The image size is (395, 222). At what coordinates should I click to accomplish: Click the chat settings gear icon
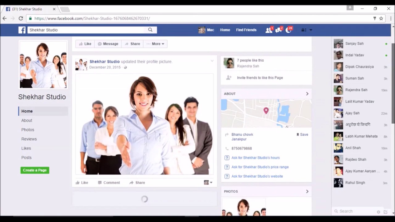point(379,212)
